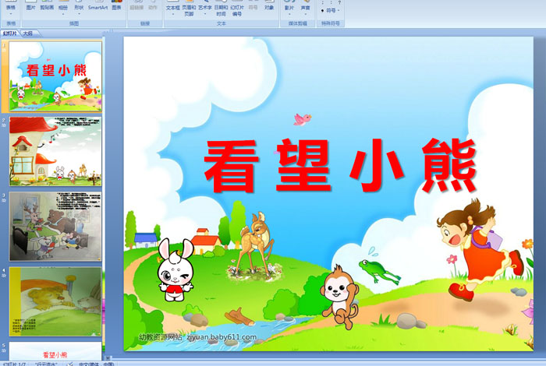Insert a SmartArt graphic
Image resolution: width=546 pixels, height=366 pixels.
pyautogui.click(x=97, y=5)
